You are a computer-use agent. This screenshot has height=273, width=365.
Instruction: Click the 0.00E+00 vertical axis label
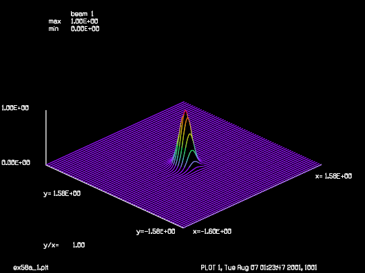(x=16, y=163)
